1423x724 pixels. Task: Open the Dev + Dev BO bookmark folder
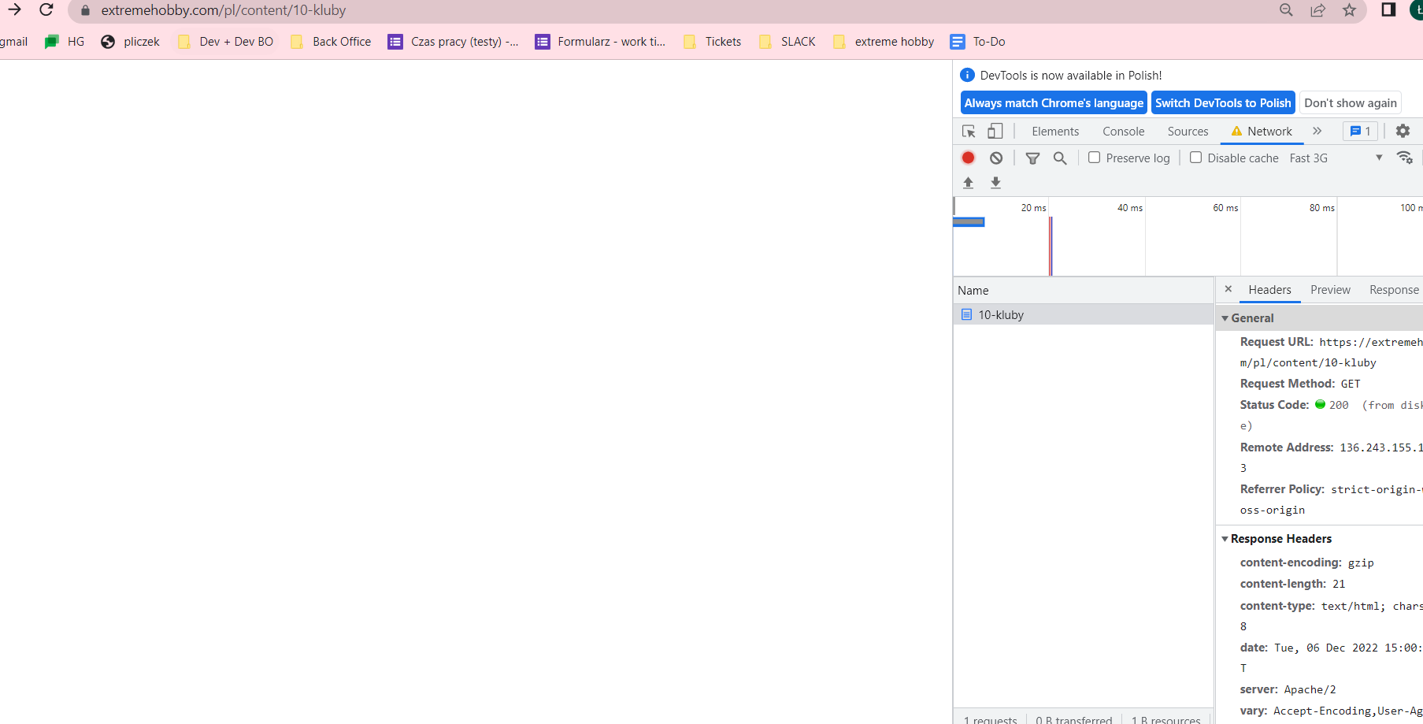(226, 42)
